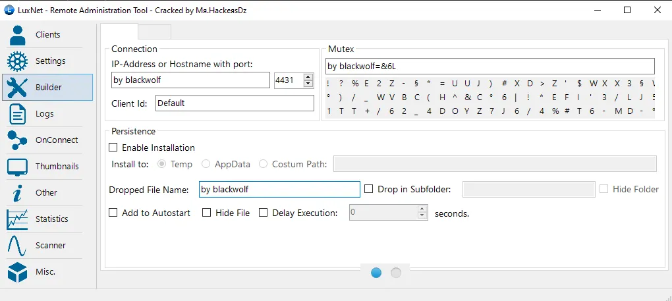Go to the blue page indicator dot
Screen dimensions: 672x301
pyautogui.click(x=376, y=273)
